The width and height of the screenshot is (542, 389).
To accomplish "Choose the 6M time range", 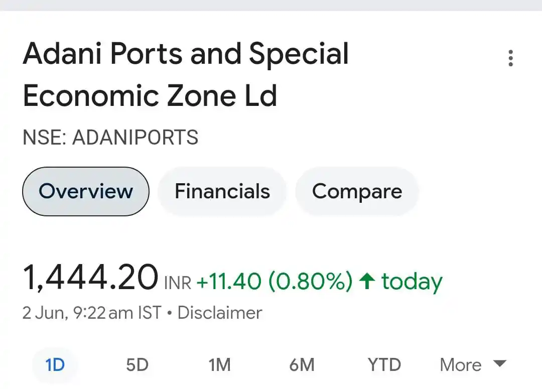I will coord(301,365).
